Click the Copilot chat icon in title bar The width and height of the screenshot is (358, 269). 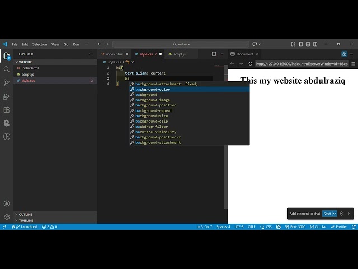(255, 44)
